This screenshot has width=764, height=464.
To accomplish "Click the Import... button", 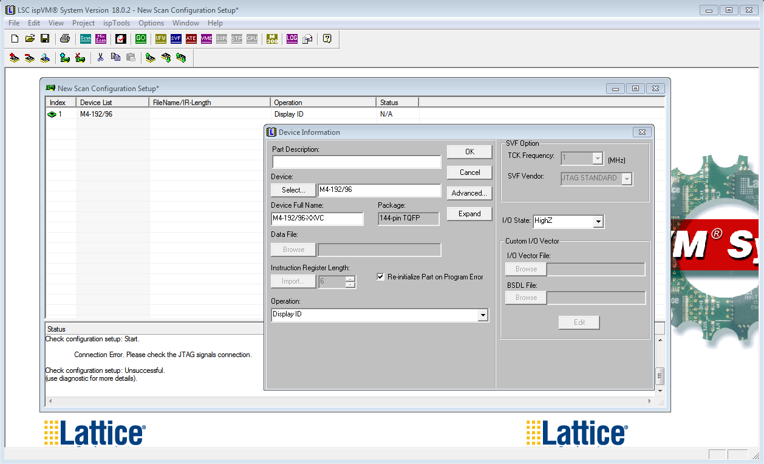I will [293, 281].
